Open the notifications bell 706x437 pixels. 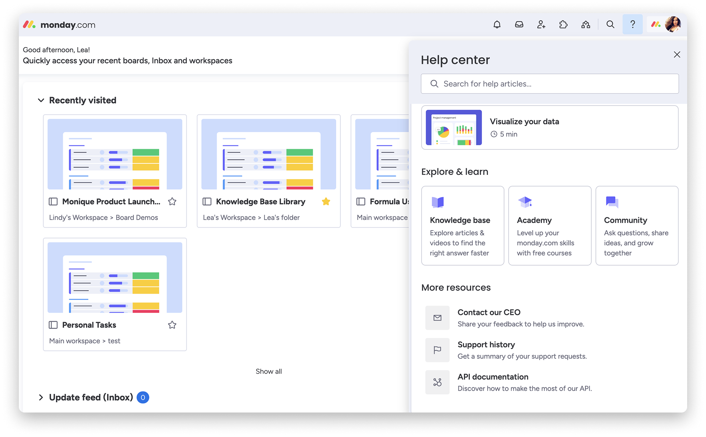coord(497,25)
